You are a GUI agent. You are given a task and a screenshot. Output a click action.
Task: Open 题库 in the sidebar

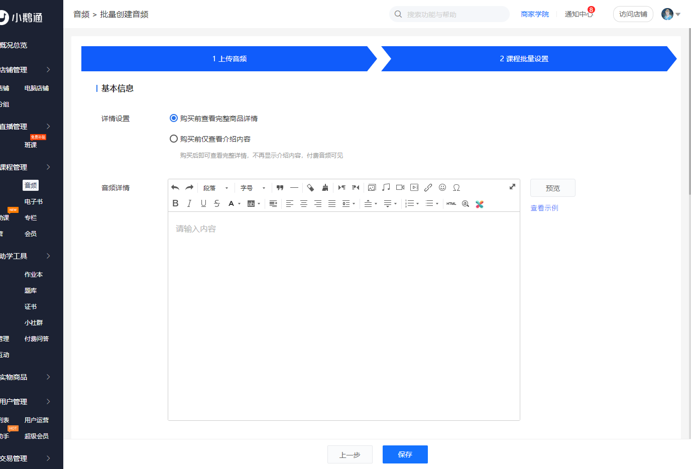31,291
